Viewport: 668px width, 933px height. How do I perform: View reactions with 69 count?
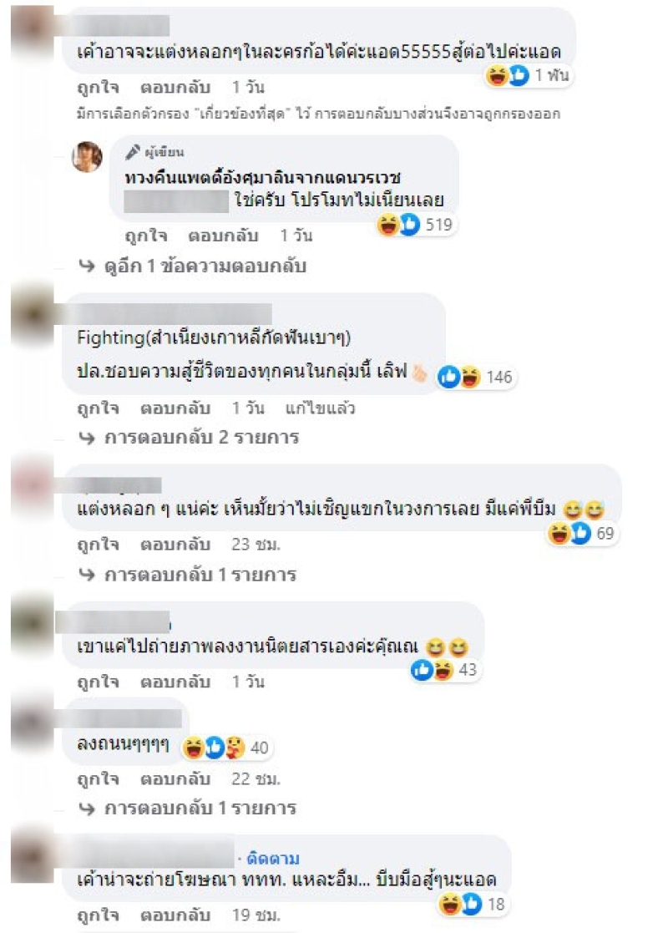pos(581,533)
